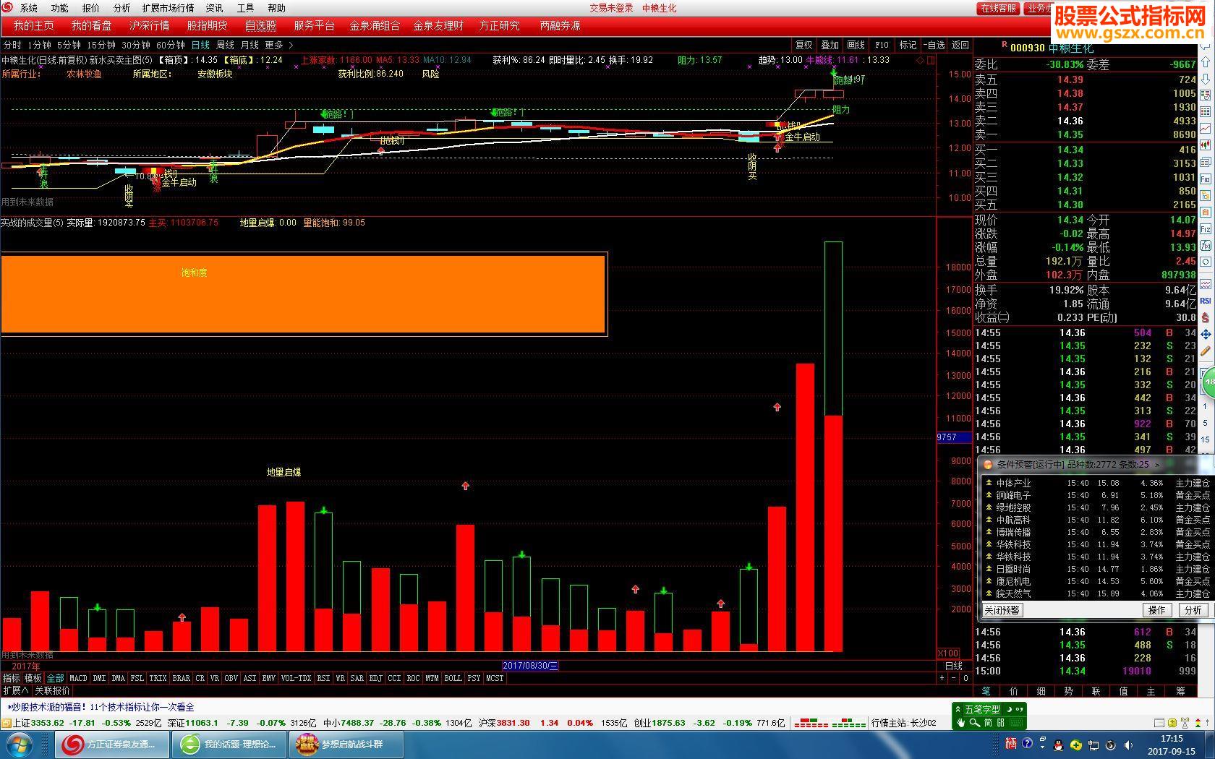Click the down arrow sidebar icon

pyautogui.click(x=1206, y=78)
